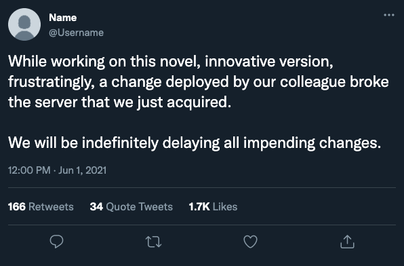The height and width of the screenshot is (266, 404).
Task: Click the Jun 1, 2021 date
Action: (82, 170)
